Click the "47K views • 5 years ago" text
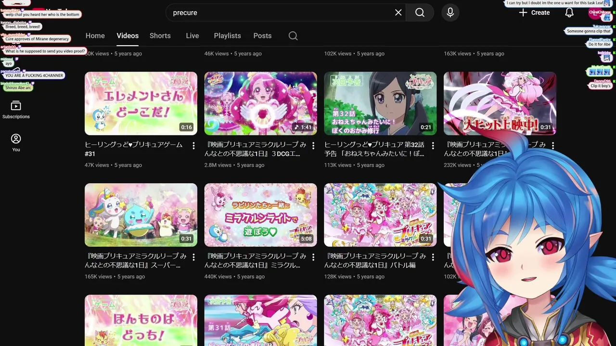Image resolution: width=616 pixels, height=346 pixels. [113, 165]
